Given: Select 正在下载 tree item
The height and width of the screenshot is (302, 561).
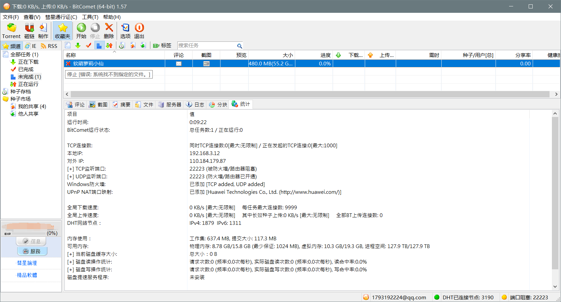Looking at the screenshot, I should (x=28, y=62).
